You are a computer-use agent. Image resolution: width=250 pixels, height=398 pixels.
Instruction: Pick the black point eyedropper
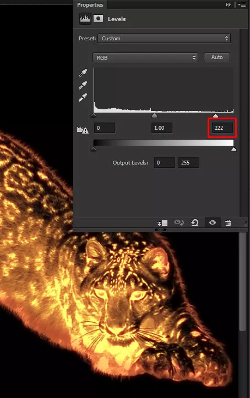(x=83, y=73)
